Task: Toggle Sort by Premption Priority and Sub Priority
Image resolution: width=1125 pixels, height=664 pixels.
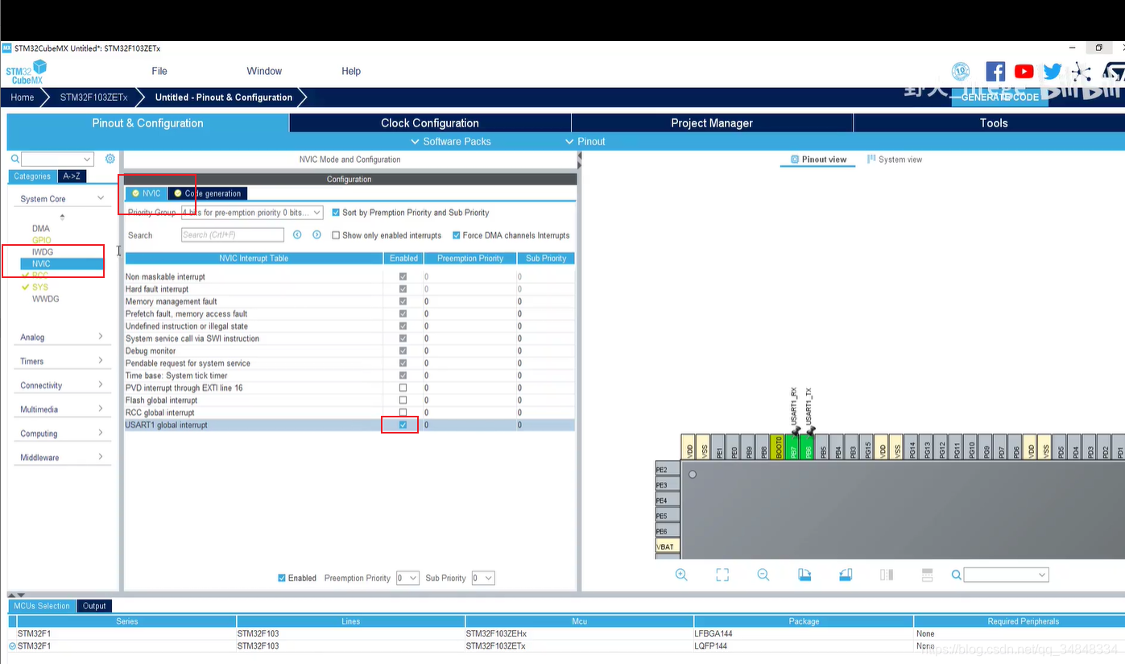Action: [336, 213]
